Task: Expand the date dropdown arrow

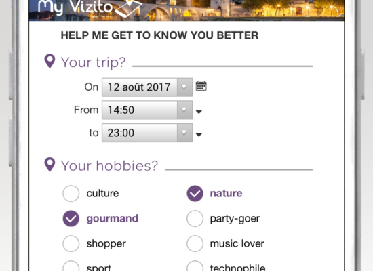Action: click(x=184, y=87)
